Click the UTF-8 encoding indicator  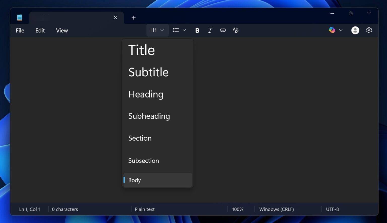[332, 209]
